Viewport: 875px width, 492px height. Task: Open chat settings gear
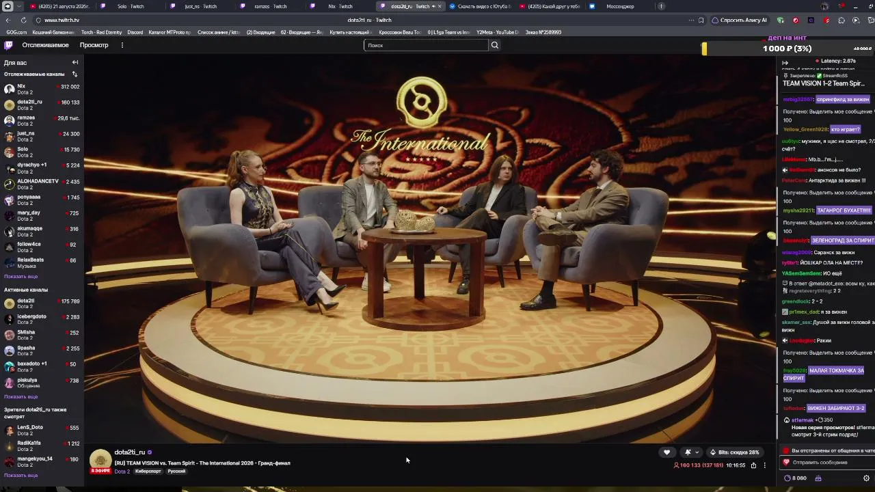click(x=866, y=478)
